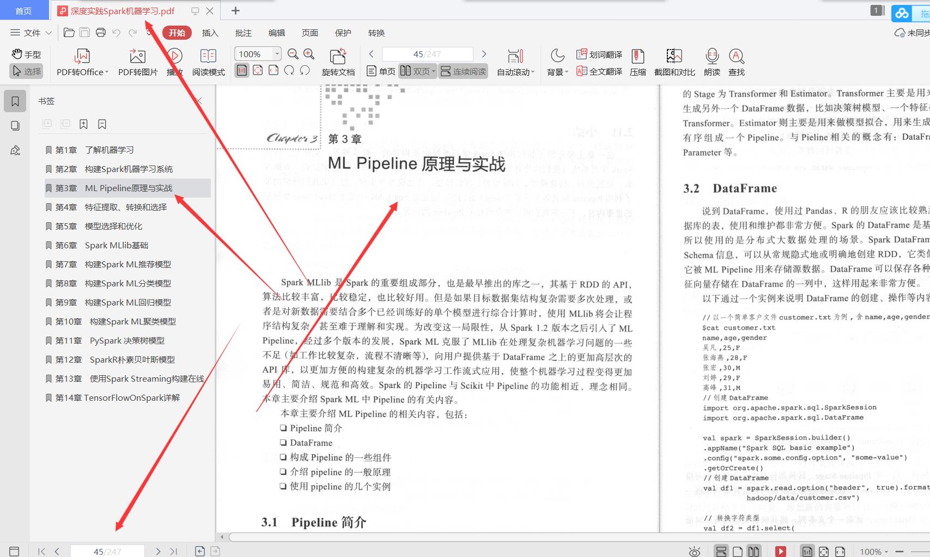Open PDF转Office dropdown arrow
The image size is (930, 557).
[x=107, y=72]
